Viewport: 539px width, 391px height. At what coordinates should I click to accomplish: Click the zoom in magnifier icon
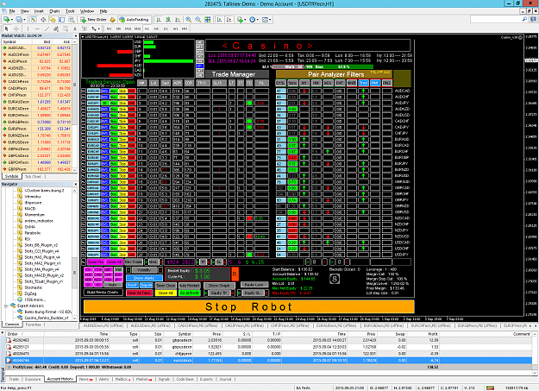tap(189, 20)
